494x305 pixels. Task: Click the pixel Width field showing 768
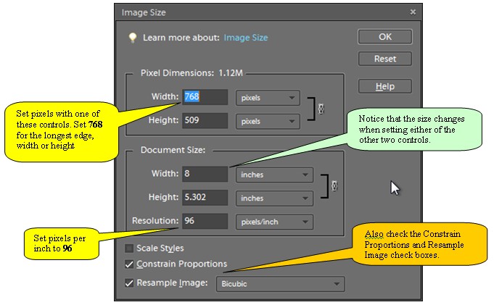(x=205, y=96)
